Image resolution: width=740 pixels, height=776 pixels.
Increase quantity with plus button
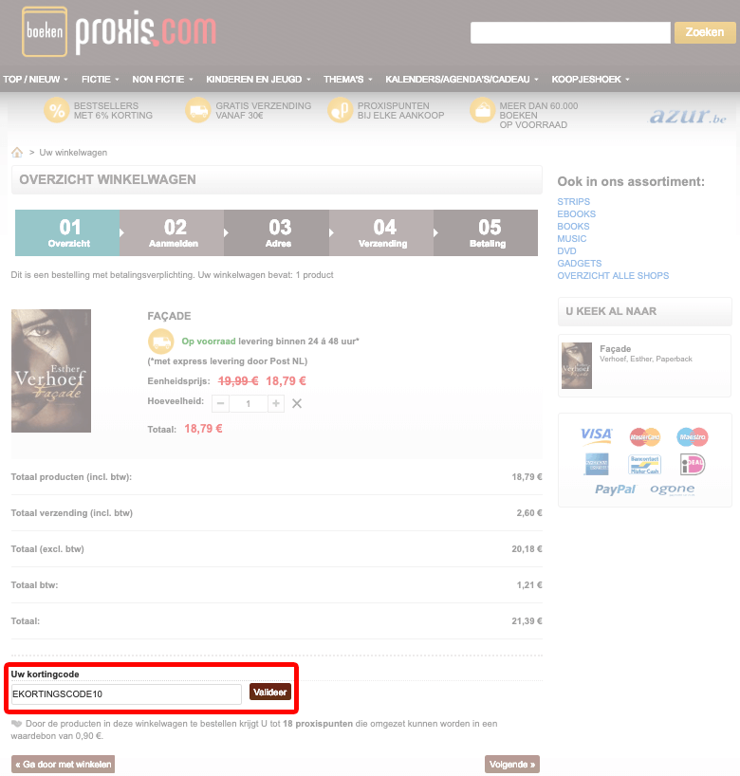click(276, 404)
